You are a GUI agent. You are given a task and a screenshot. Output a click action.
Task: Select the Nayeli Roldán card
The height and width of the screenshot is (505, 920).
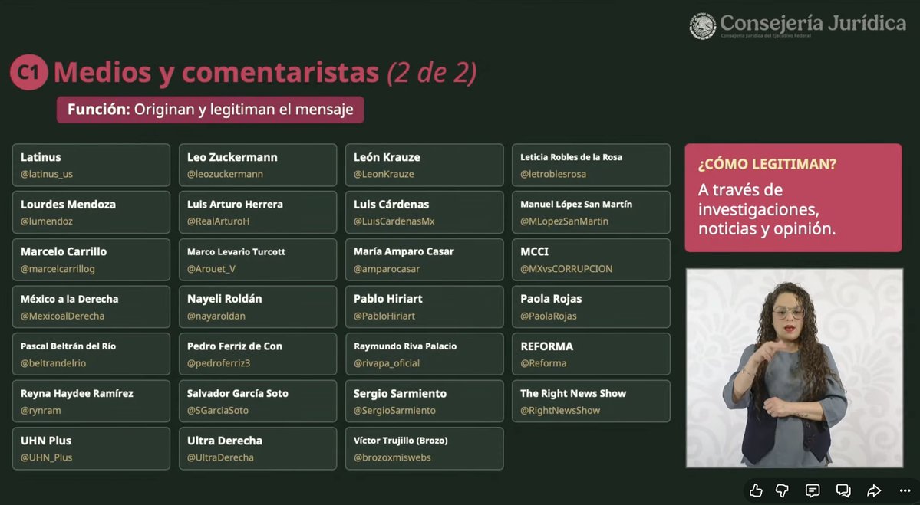[x=258, y=307]
